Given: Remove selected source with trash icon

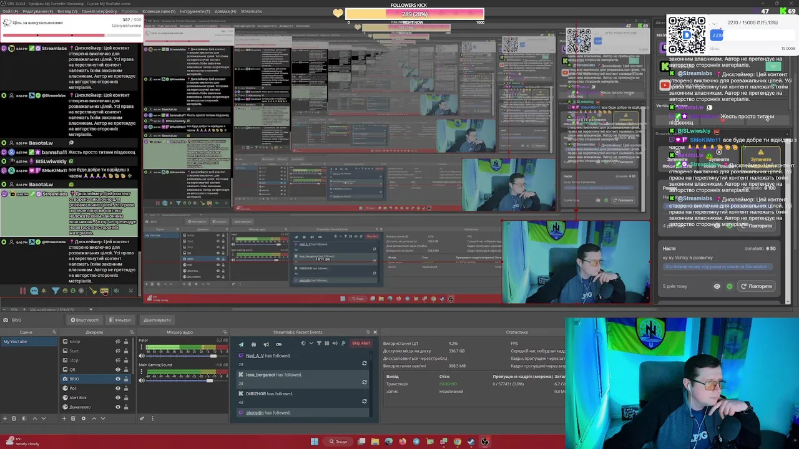Looking at the screenshot, I should 73,418.
